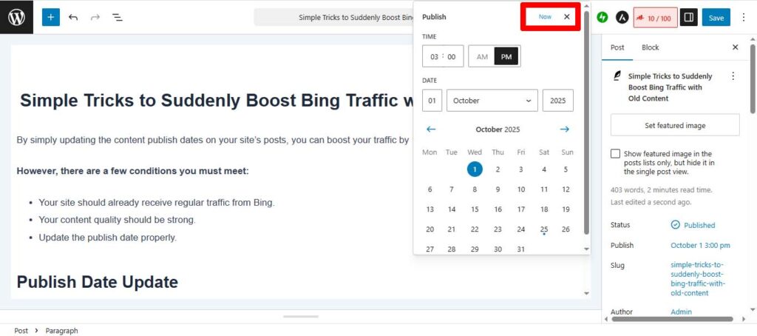Viewport: 757px width, 336px height.
Task: Click the WordPress logo icon
Action: (16, 17)
